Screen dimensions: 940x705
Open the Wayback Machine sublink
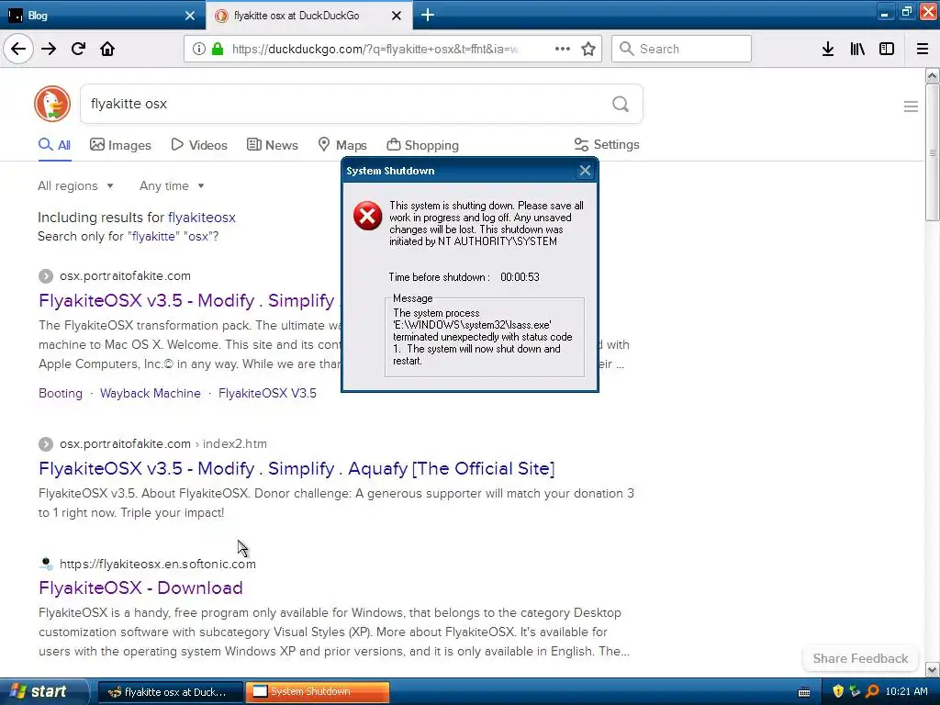pos(151,393)
